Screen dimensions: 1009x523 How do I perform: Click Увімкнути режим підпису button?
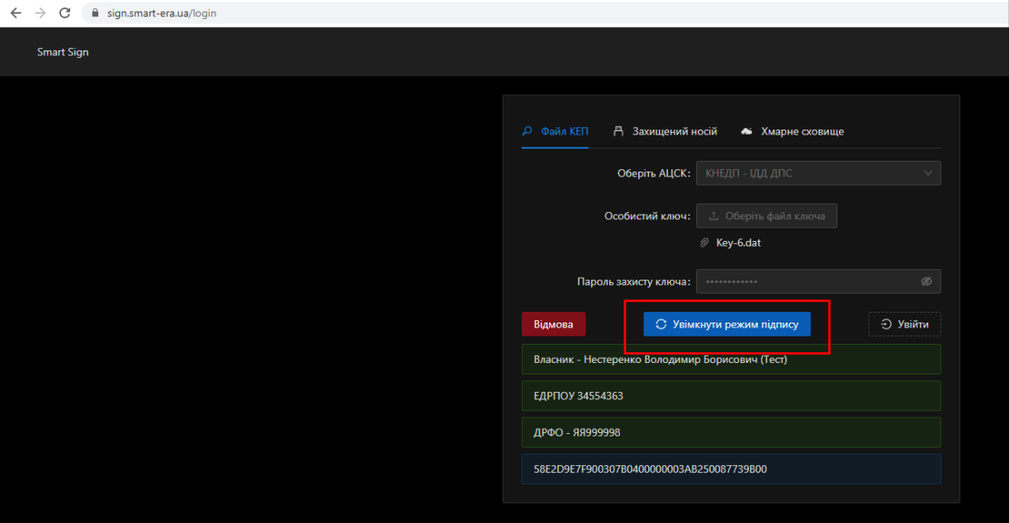tap(727, 324)
